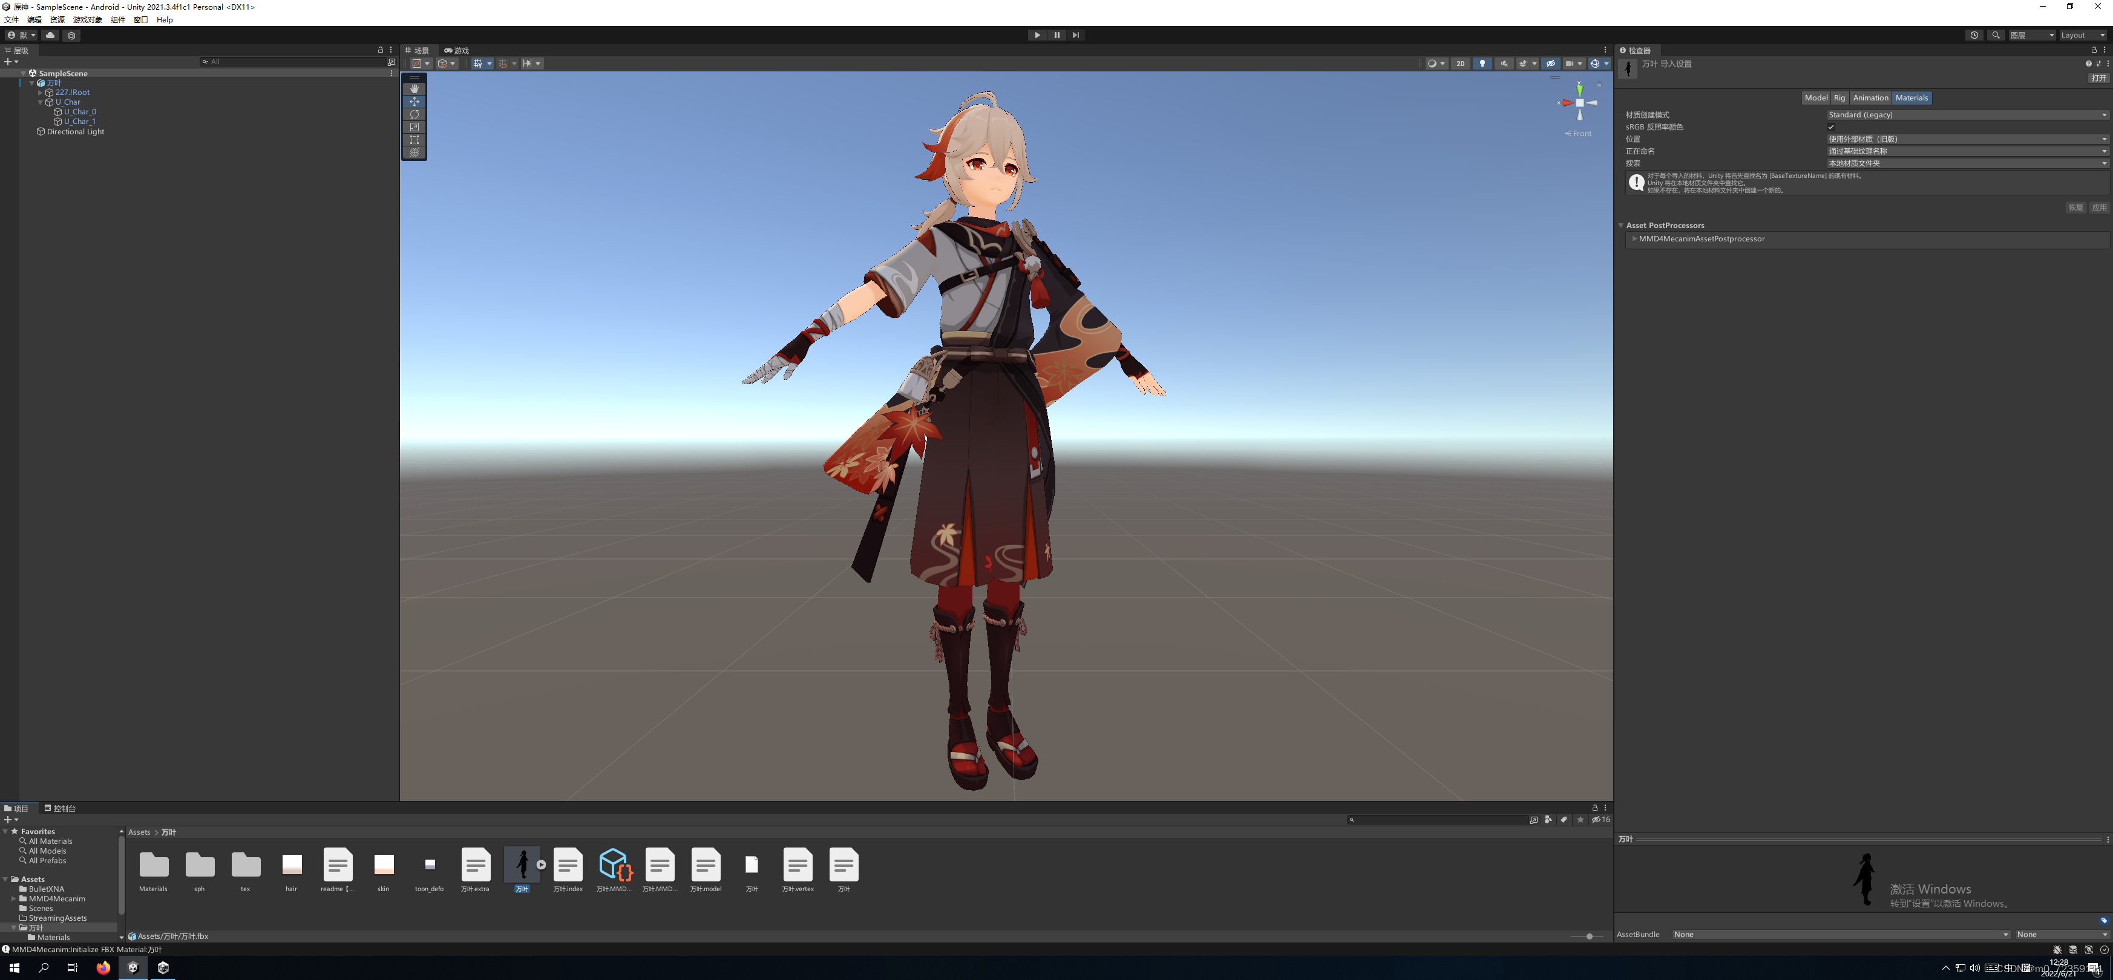Image resolution: width=2113 pixels, height=980 pixels.
Task: Select the Rotate tool
Action: tap(414, 114)
